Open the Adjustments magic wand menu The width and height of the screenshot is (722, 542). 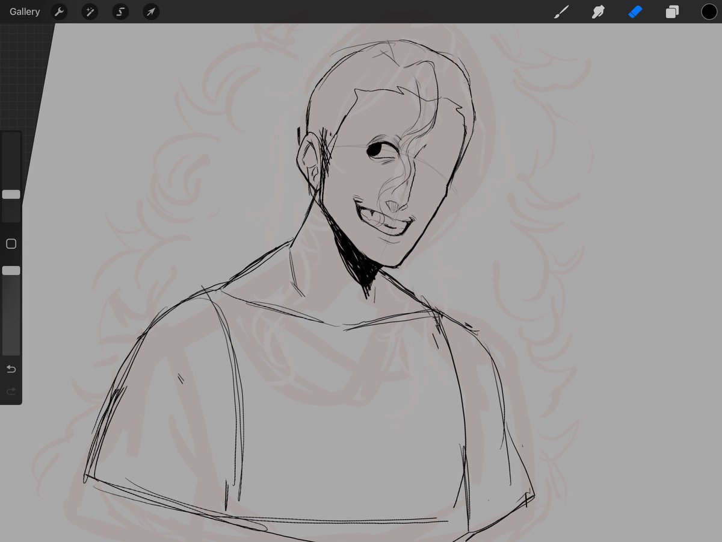90,11
